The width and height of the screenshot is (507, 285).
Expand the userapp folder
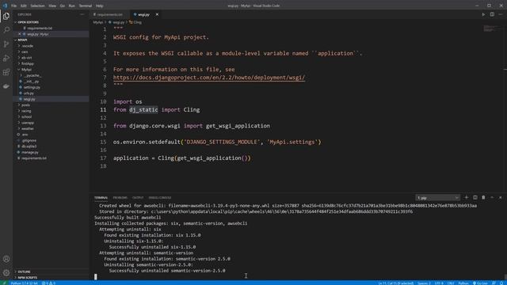25,123
